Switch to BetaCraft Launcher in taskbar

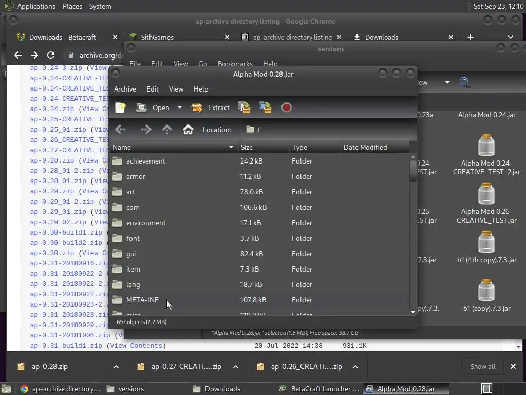pos(320,389)
